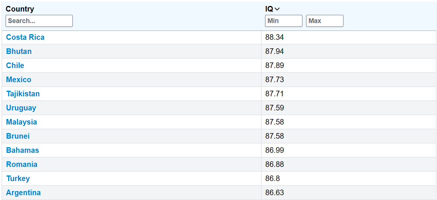437x200 pixels.
Task: Select the Brunei link
Action: 18,136
